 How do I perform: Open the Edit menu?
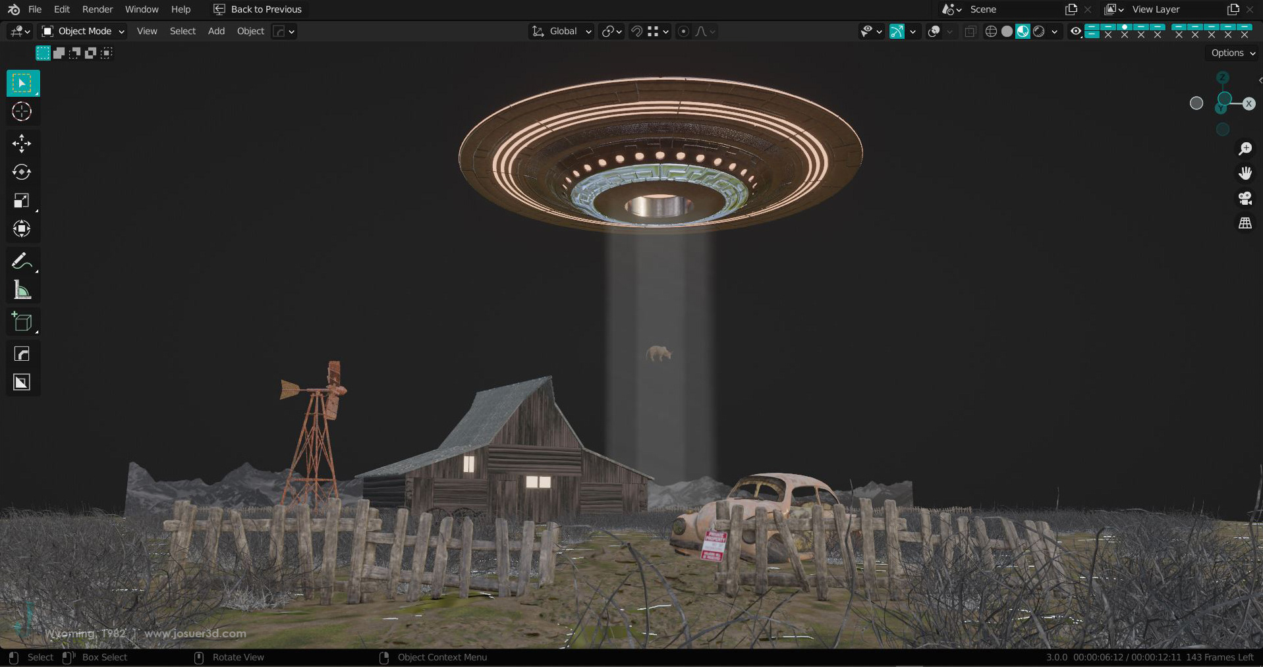pyautogui.click(x=62, y=9)
